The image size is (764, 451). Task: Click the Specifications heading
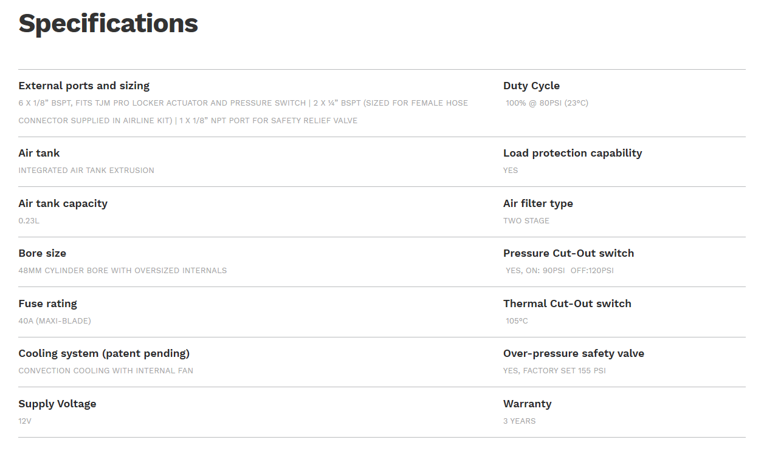[108, 24]
